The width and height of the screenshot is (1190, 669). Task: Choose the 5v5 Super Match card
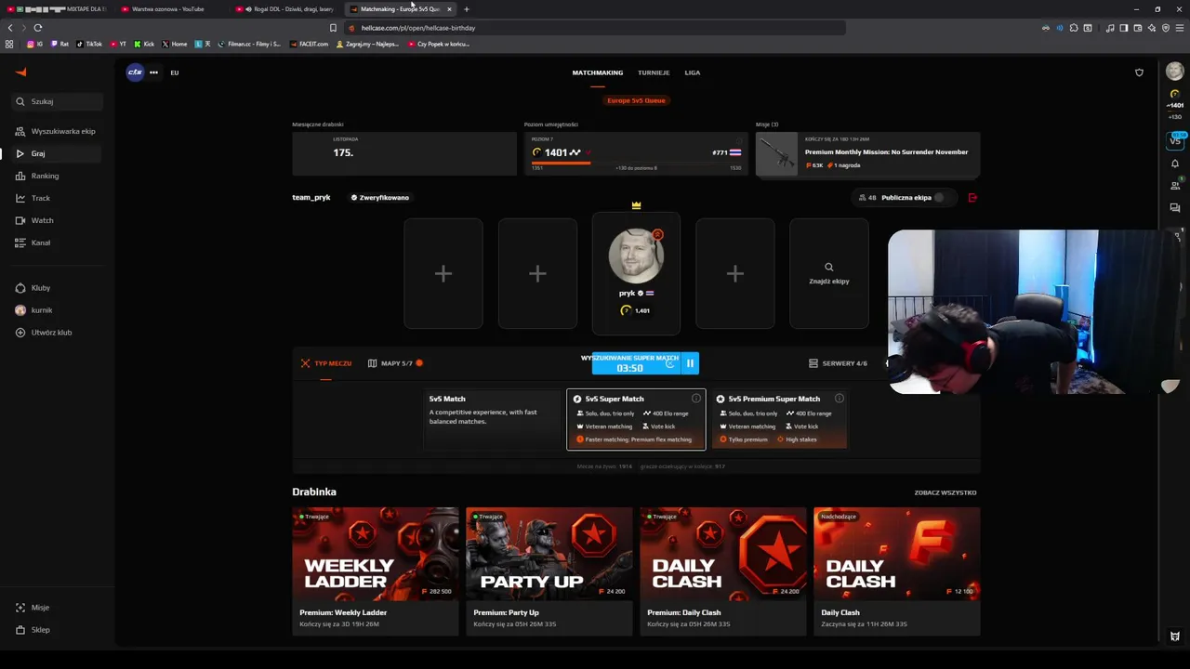636,419
